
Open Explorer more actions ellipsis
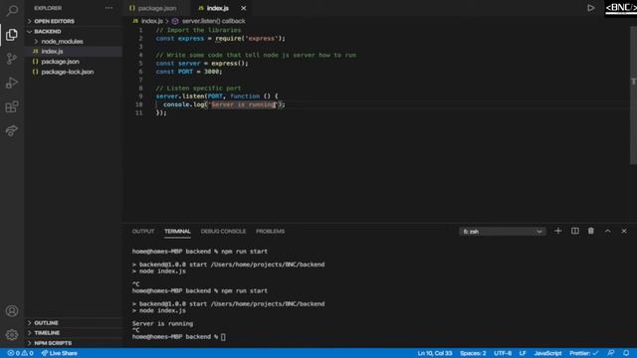point(108,8)
